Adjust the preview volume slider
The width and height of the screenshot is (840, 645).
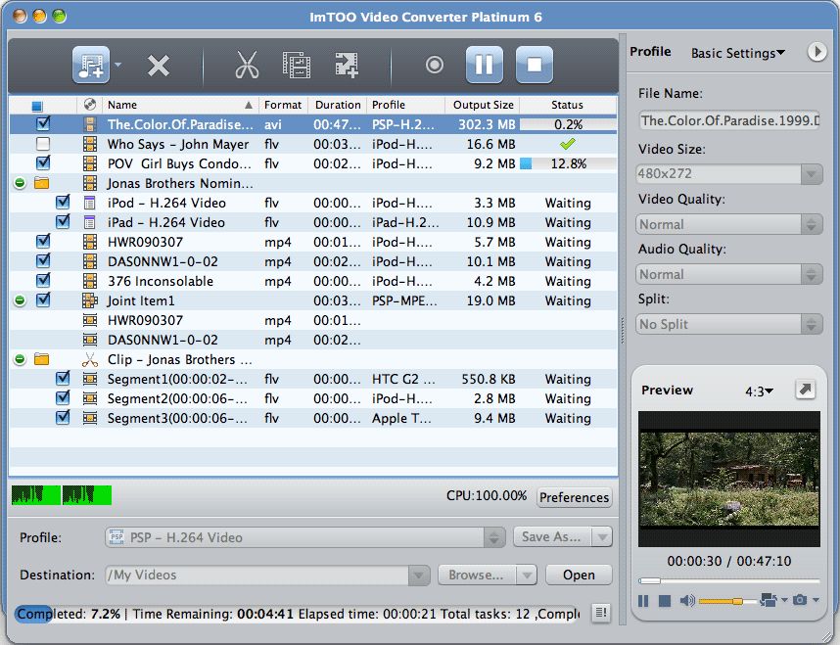[x=727, y=601]
